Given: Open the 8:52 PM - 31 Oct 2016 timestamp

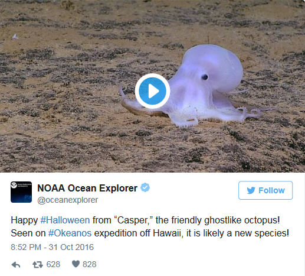Looking at the screenshot, I should pyautogui.click(x=52, y=247).
